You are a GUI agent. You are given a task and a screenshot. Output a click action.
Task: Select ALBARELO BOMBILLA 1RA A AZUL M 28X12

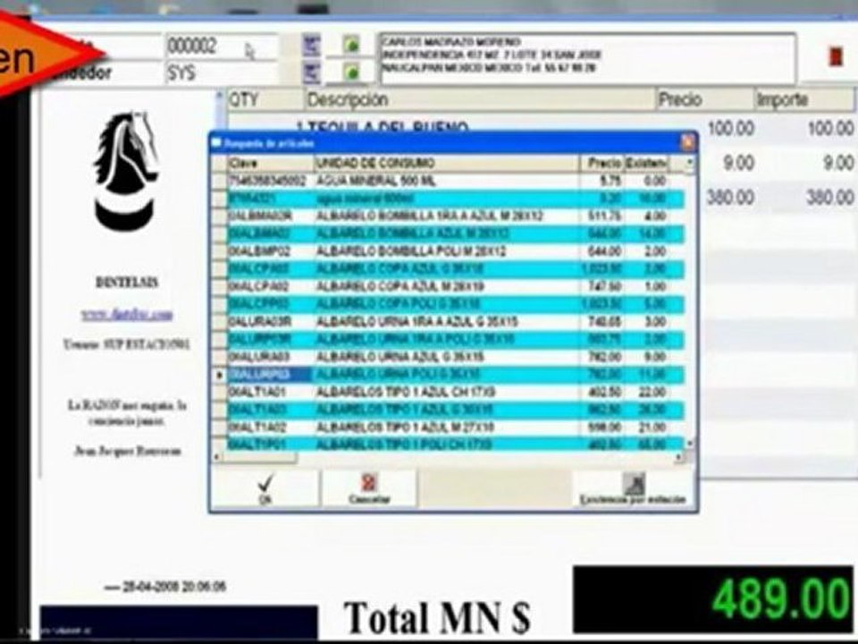pos(455,216)
